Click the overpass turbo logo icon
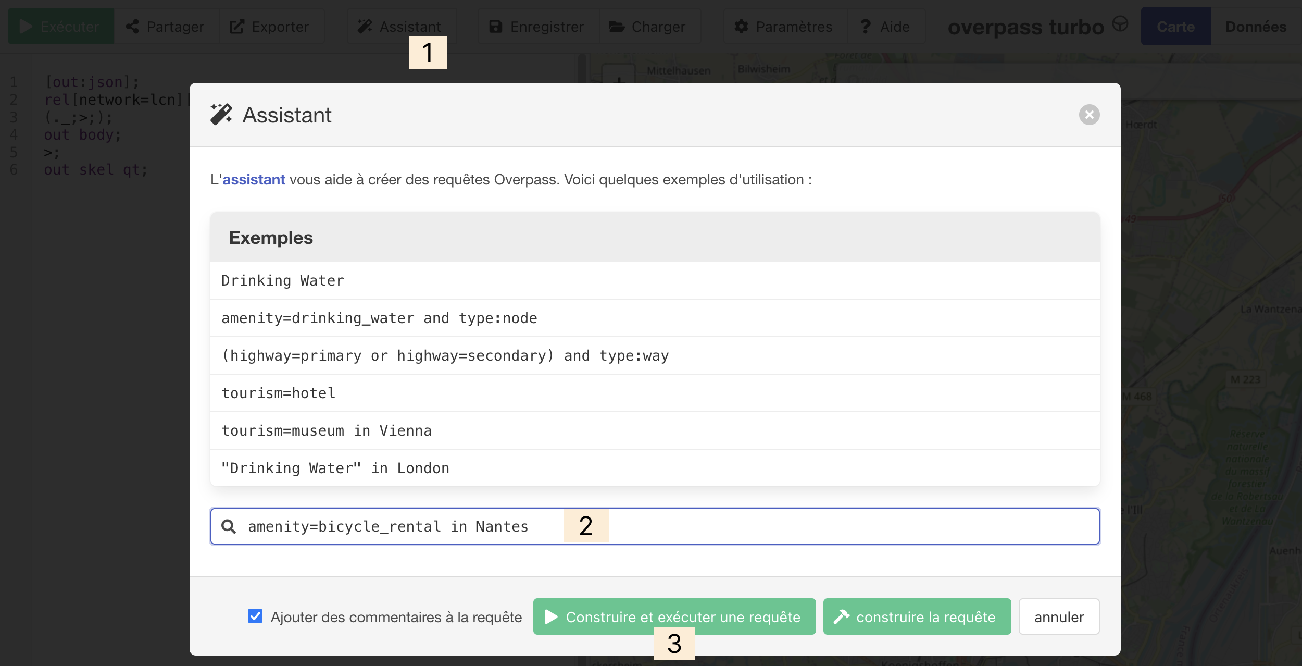 (x=1120, y=23)
